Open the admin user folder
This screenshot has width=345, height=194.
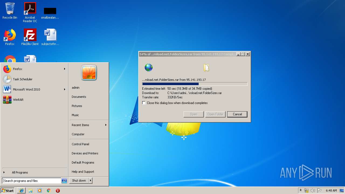[x=75, y=88]
